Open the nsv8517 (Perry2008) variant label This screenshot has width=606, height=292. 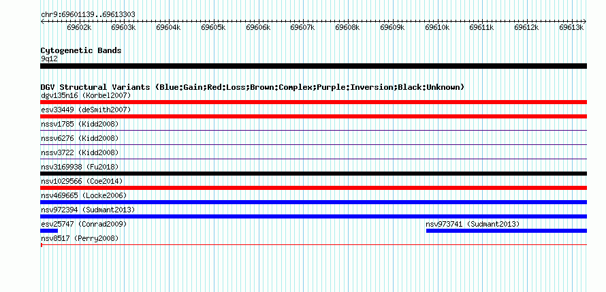click(80, 238)
